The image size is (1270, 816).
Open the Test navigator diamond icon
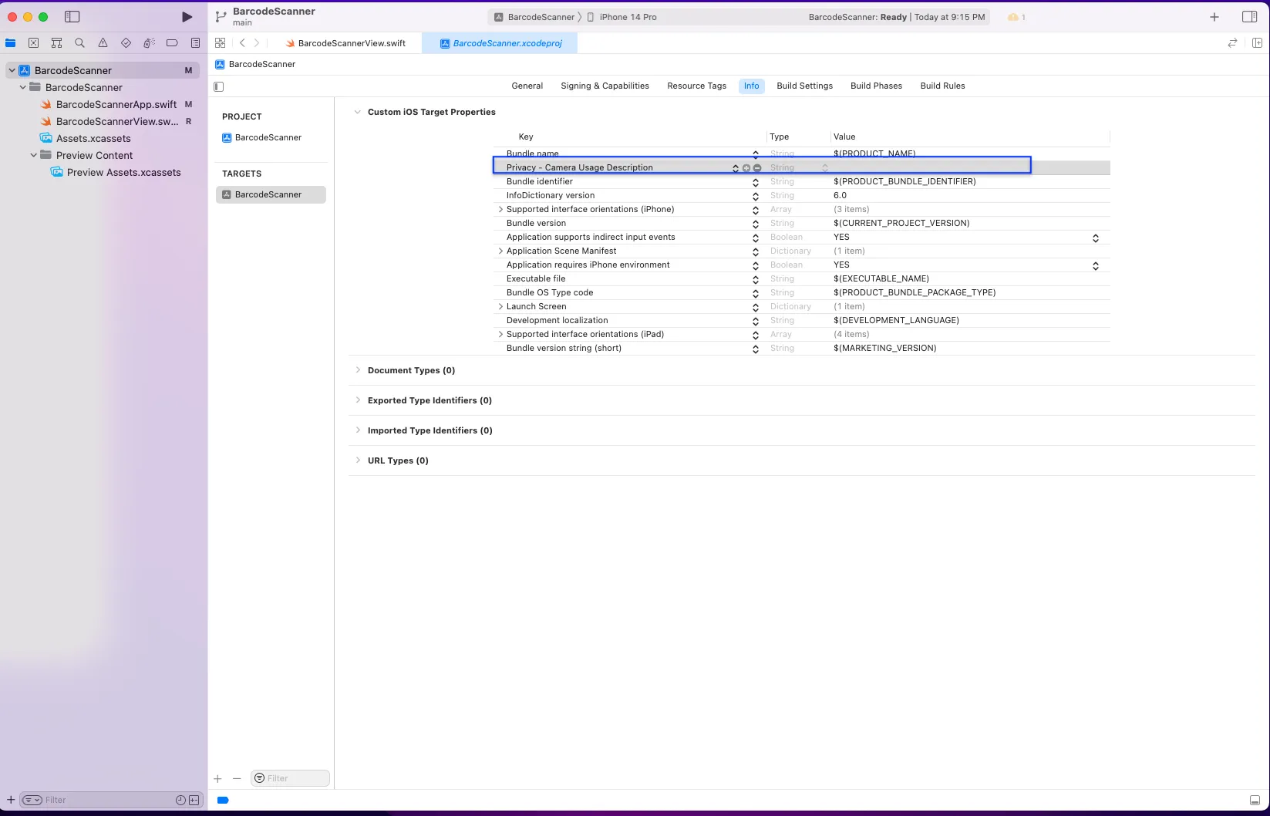(126, 43)
